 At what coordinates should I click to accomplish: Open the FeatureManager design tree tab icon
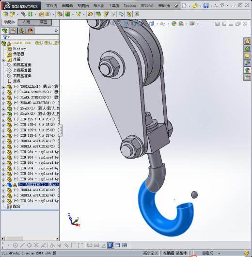5,31
